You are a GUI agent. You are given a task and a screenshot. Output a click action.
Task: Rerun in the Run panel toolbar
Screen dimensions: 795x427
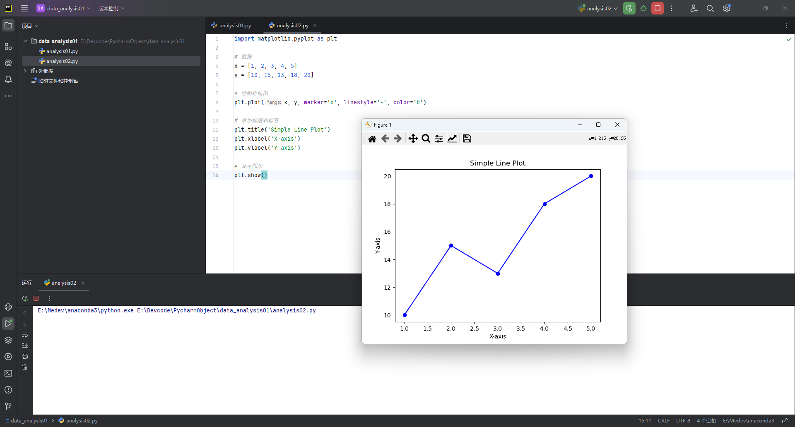(x=25, y=298)
